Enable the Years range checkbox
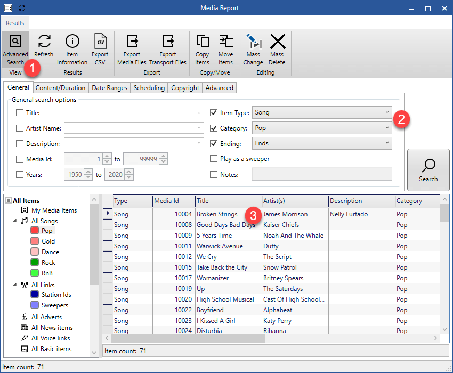 pyautogui.click(x=20, y=174)
